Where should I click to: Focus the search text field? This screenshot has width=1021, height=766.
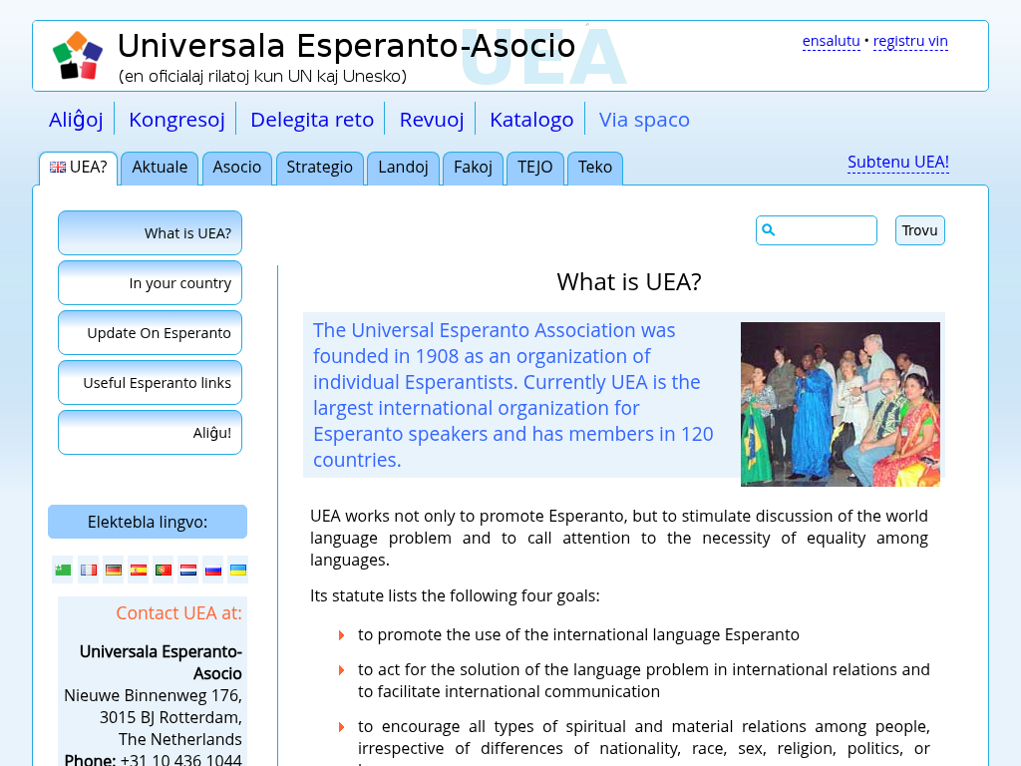coord(826,230)
